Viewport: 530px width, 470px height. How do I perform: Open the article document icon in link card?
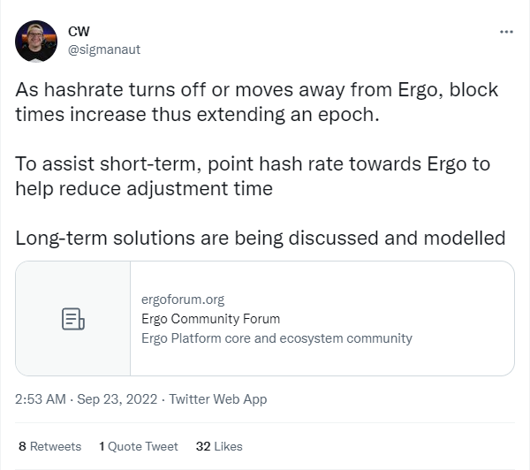(73, 319)
